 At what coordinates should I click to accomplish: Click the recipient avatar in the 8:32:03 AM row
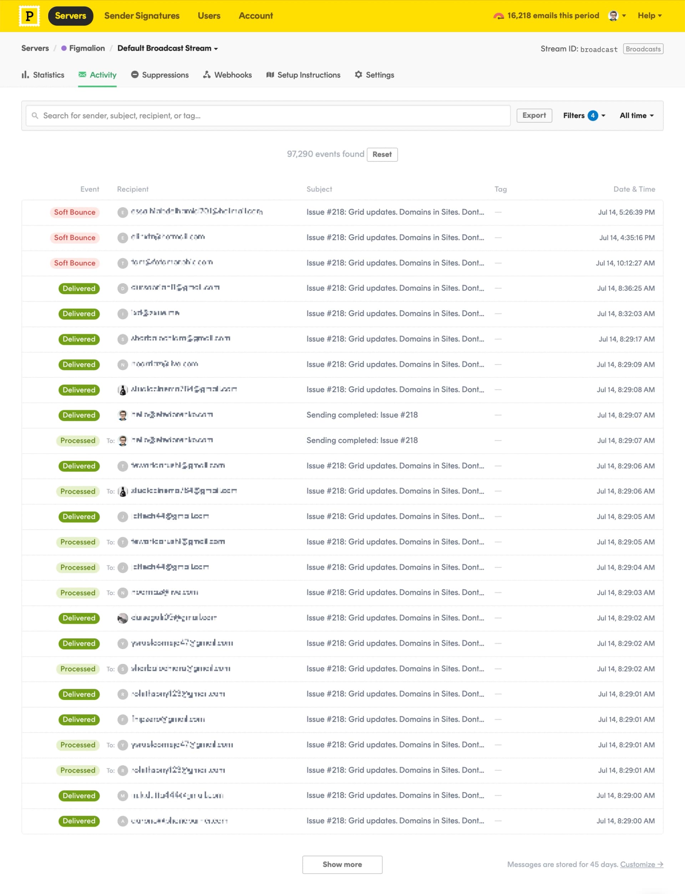pos(123,314)
